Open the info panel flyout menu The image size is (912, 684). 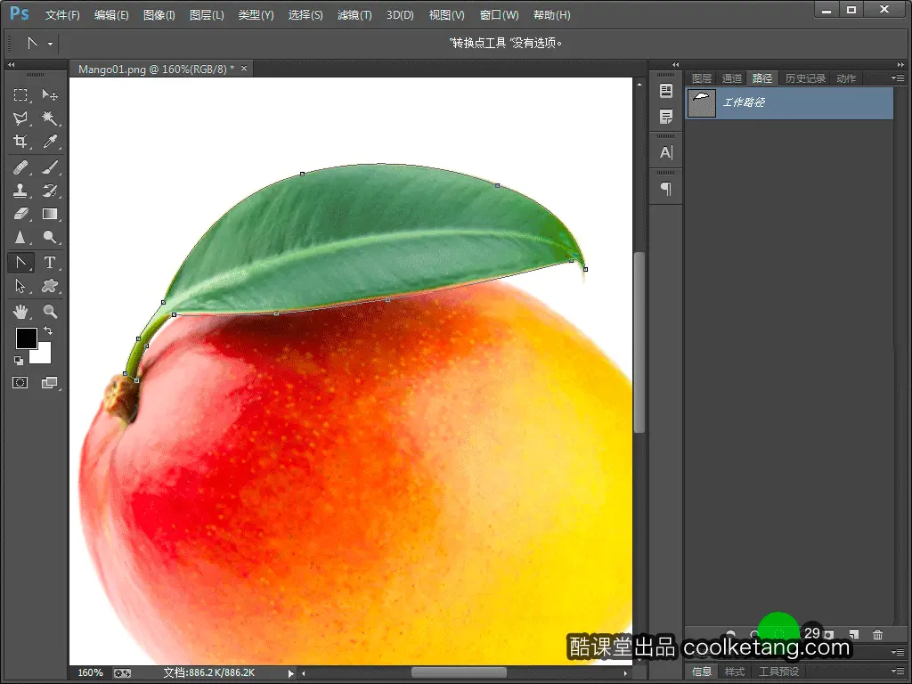click(x=898, y=671)
